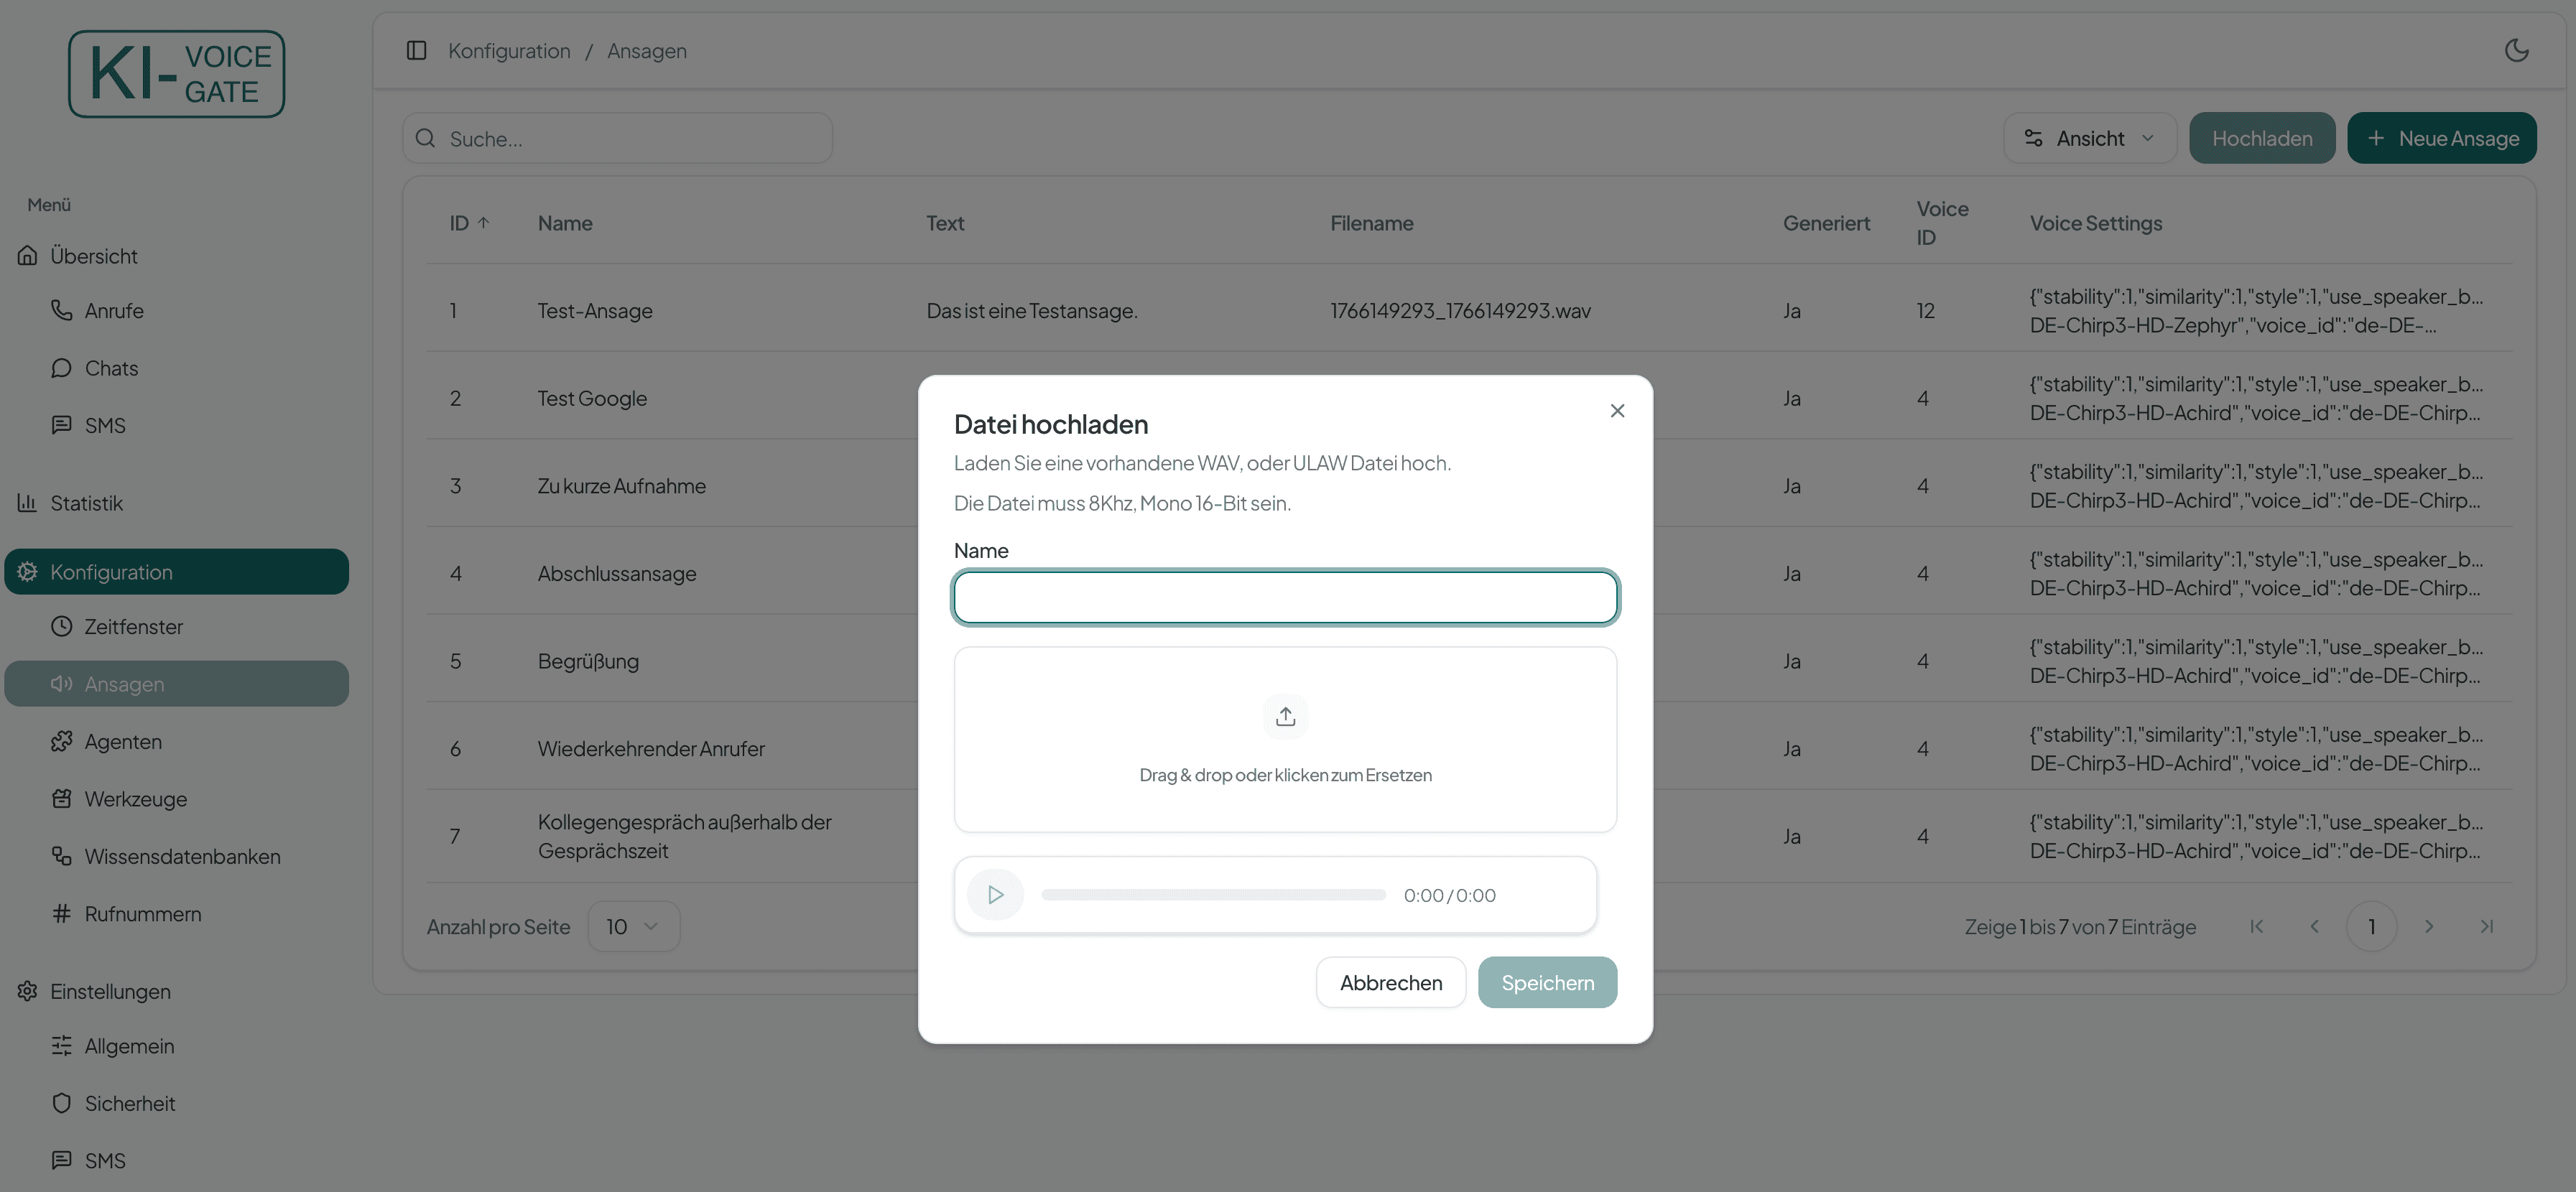
Task: Click Abbrechen button
Action: coord(1390,982)
